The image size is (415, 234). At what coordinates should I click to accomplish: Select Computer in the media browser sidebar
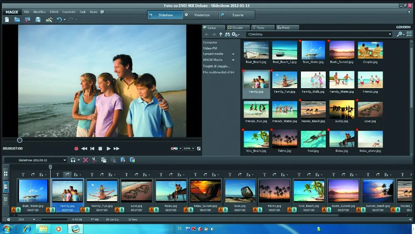point(210,42)
